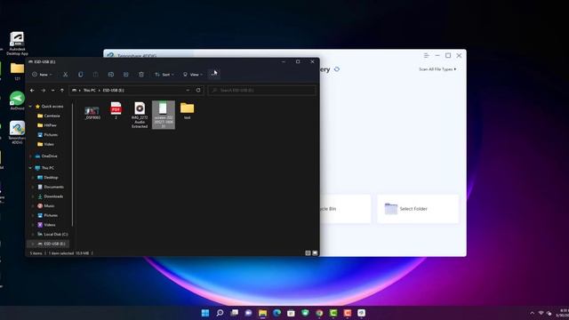Screen dimensions: 569x320
Task: Click Recycle Bin card in Tenorshare window
Action: coord(345,209)
